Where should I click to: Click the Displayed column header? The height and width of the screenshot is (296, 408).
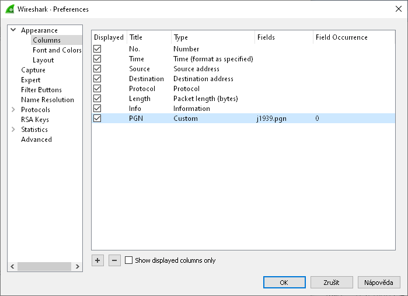tap(109, 37)
